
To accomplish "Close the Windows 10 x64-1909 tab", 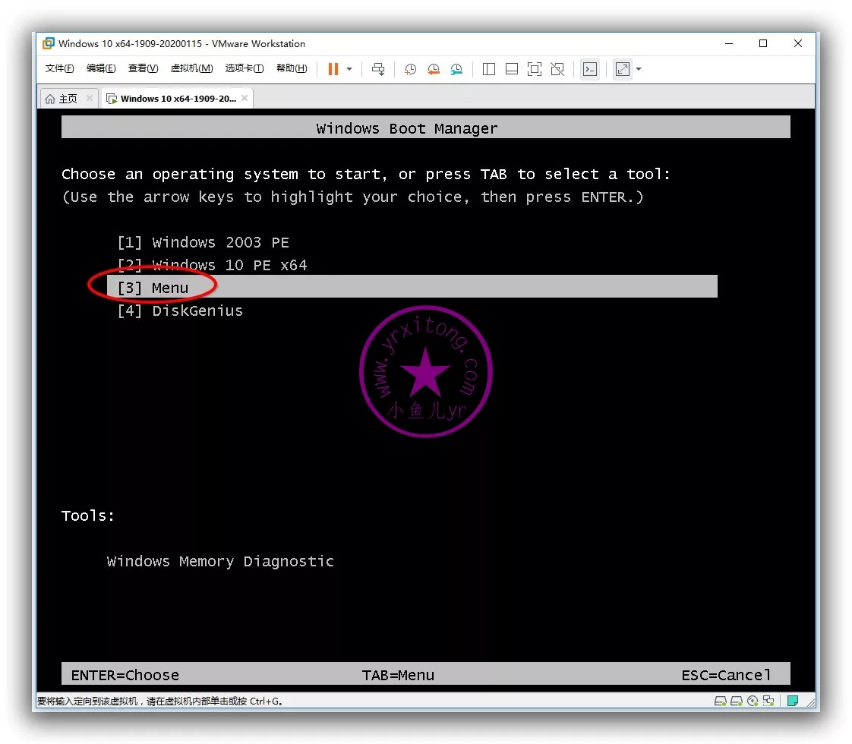I will click(245, 98).
